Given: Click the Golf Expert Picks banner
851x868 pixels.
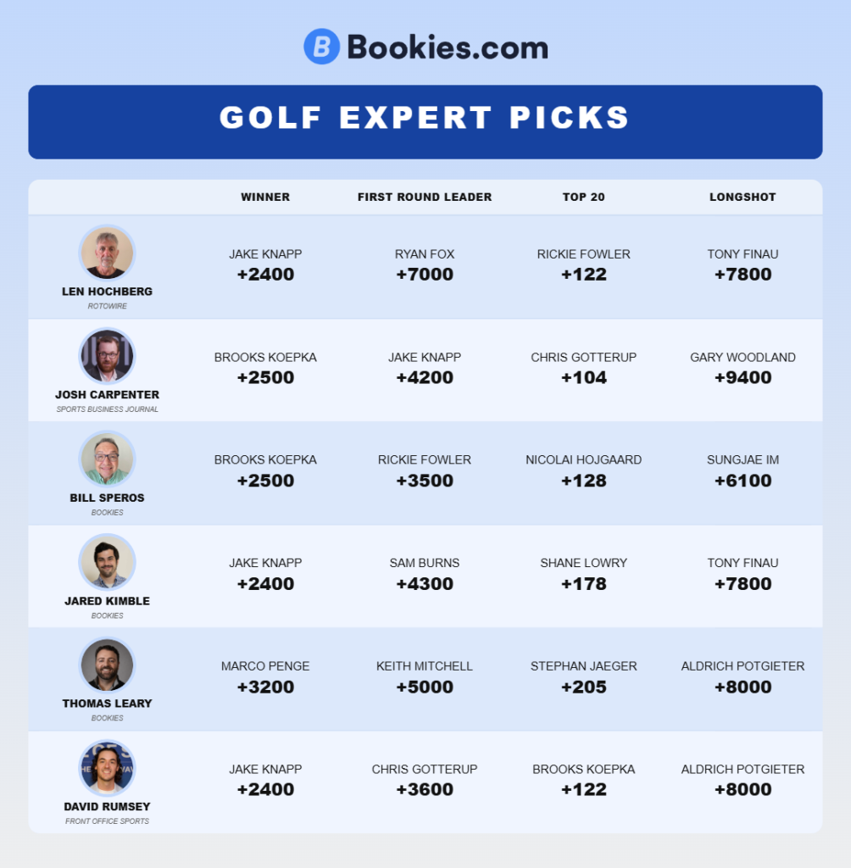Looking at the screenshot, I should 425,118.
